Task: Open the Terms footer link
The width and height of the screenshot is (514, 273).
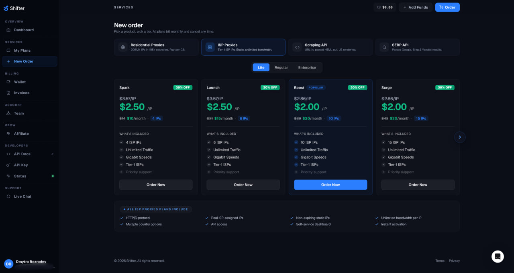Action: (440, 261)
